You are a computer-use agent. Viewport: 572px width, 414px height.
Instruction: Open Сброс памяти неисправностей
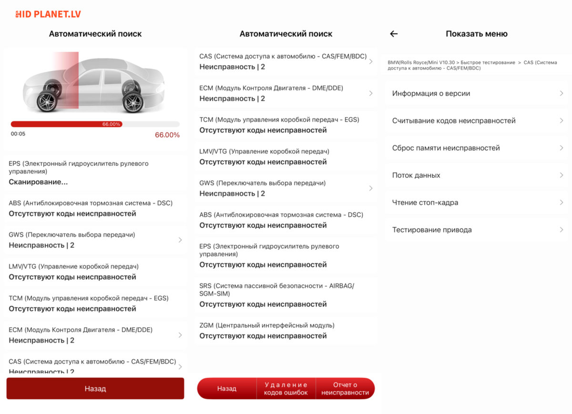[x=477, y=148]
